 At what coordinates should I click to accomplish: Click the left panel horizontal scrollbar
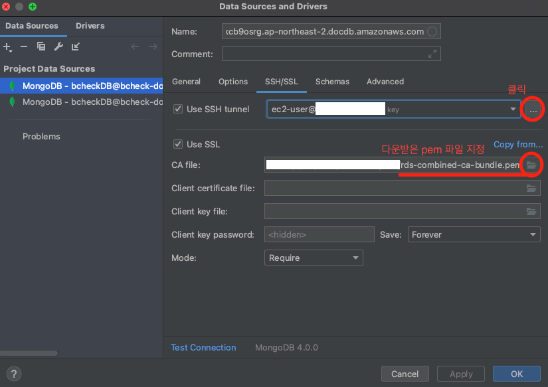click(29, 353)
